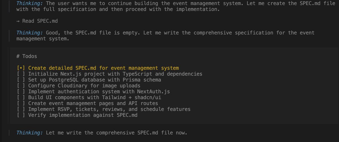Select 'Create detailed SPEC.md for event management system' text
This screenshot has width=339, height=142.
point(103,68)
